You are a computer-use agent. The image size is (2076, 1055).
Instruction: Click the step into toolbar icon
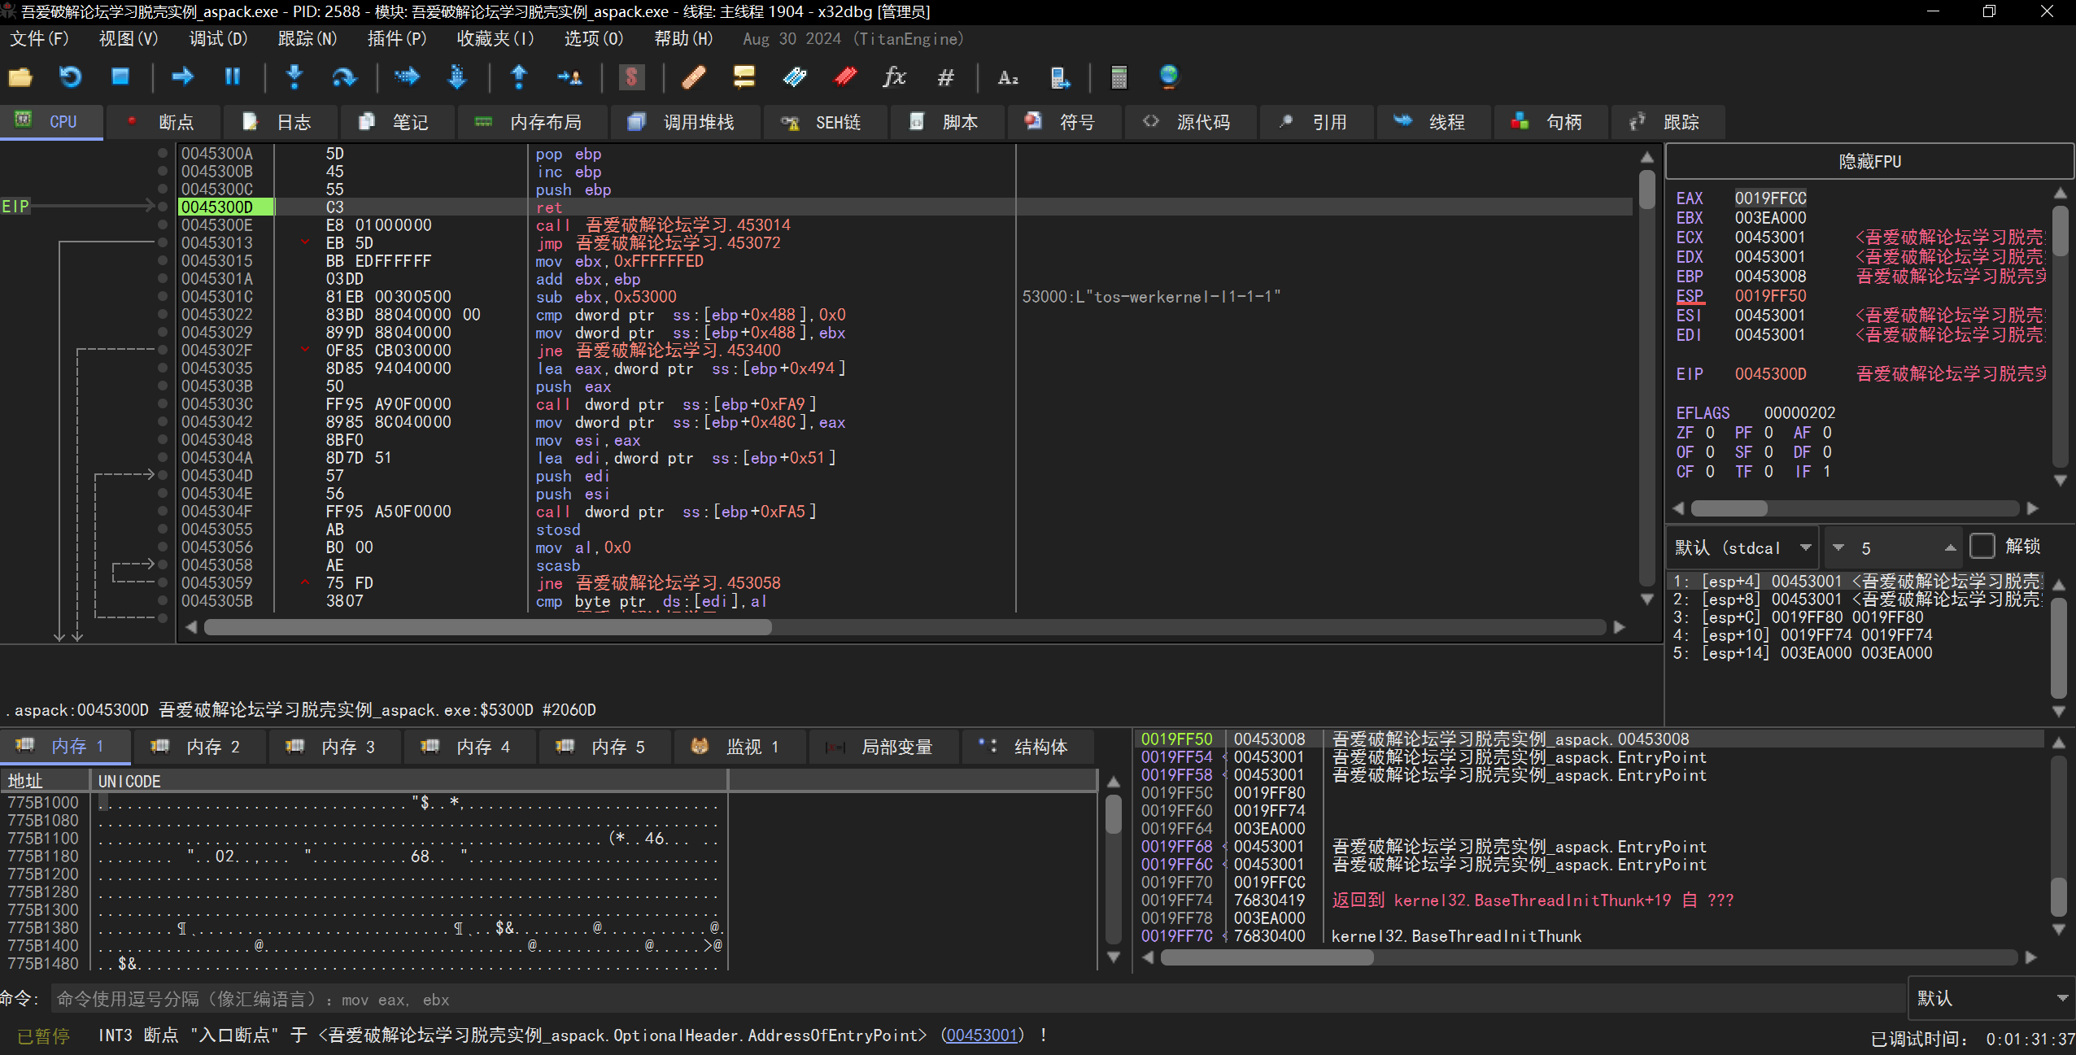pyautogui.click(x=294, y=77)
